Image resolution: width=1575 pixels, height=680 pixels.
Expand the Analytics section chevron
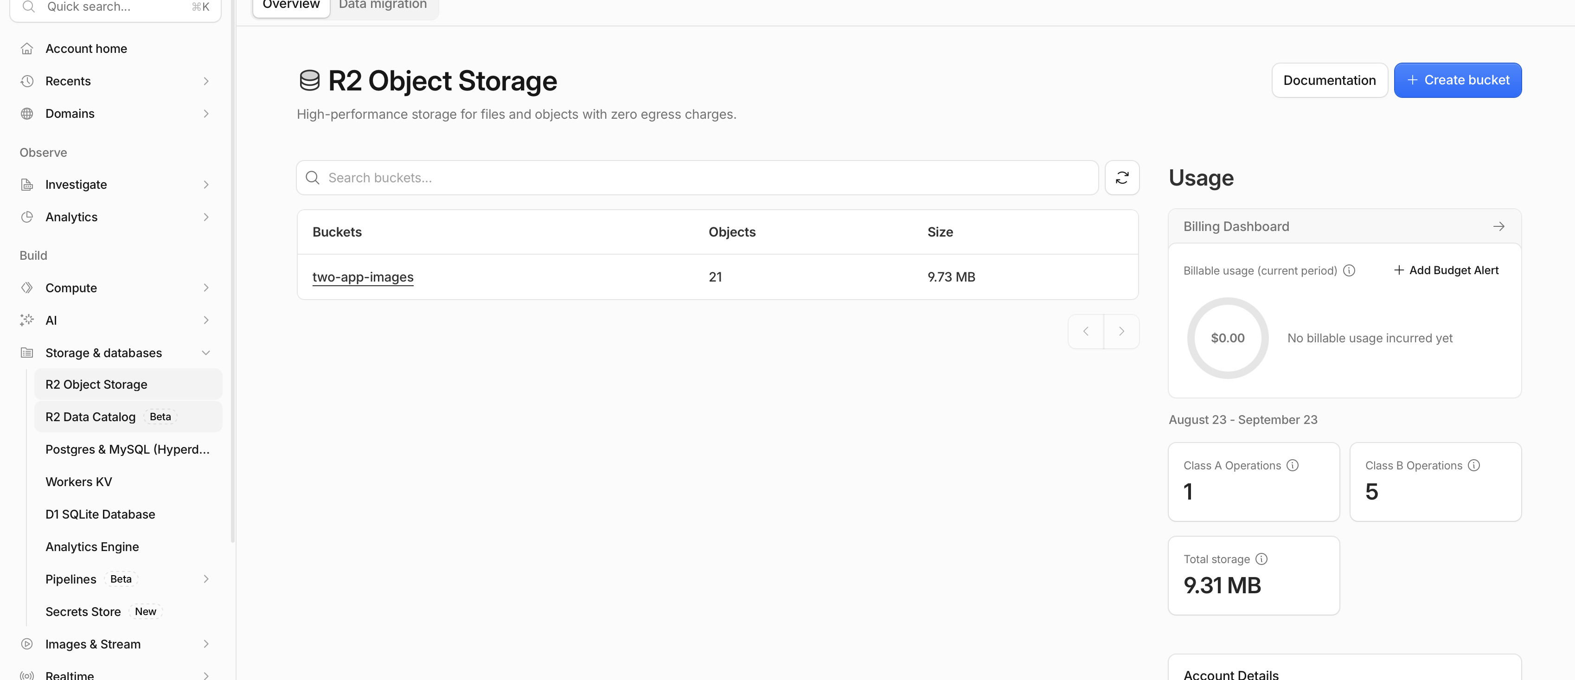tap(206, 217)
